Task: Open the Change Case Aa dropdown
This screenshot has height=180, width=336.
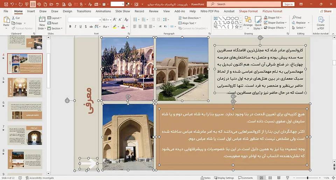Action: click(x=106, y=27)
